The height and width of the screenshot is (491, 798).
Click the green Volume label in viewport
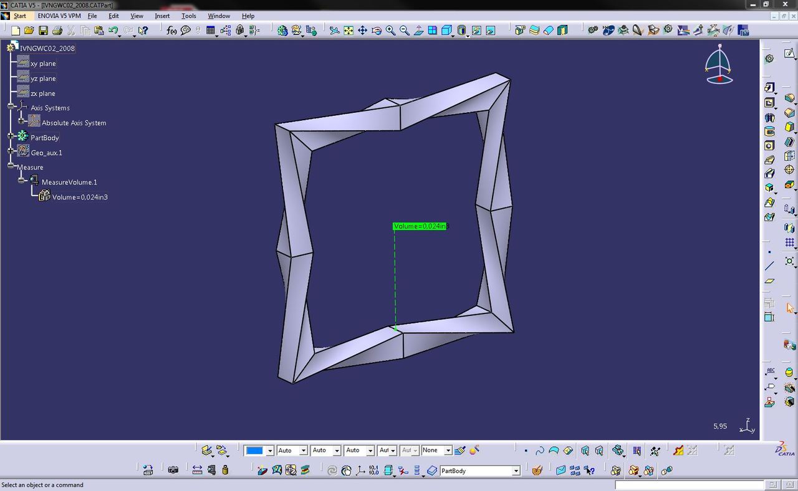(x=421, y=226)
